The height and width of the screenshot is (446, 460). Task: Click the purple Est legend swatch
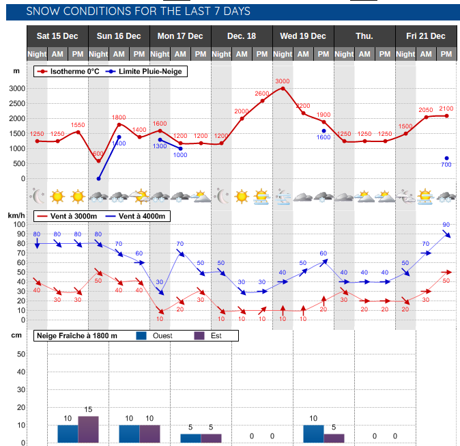(x=199, y=335)
